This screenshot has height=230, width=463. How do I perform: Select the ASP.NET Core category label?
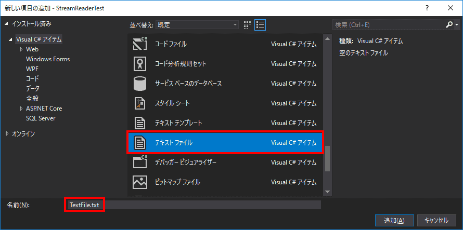point(44,108)
